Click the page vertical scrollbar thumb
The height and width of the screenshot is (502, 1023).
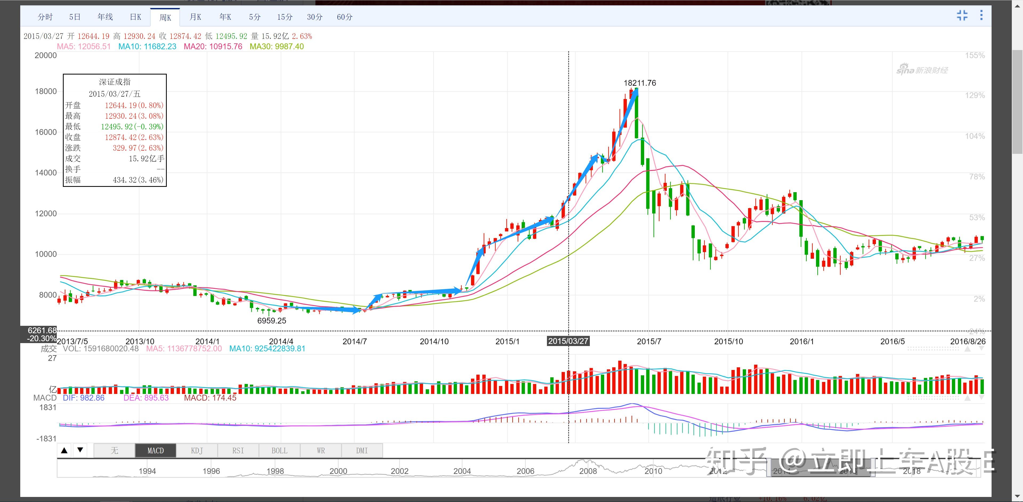(1017, 102)
